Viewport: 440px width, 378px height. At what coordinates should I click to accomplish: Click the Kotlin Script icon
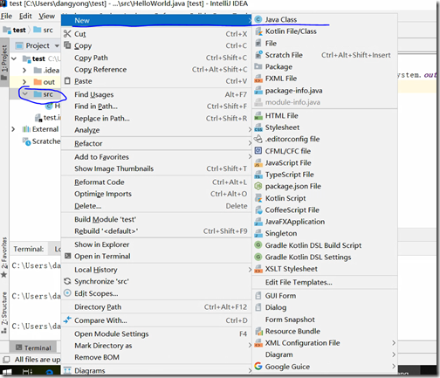[x=258, y=198]
